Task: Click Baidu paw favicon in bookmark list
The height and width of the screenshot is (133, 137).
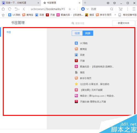Action: (x=76, y=55)
